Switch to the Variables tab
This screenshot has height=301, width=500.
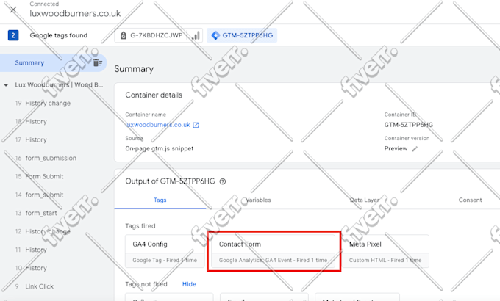258,200
